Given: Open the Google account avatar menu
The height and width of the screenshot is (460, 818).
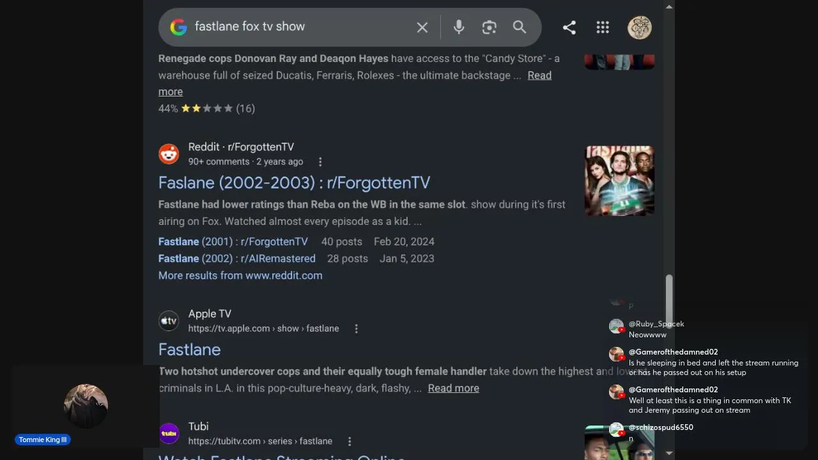Looking at the screenshot, I should coord(640,27).
